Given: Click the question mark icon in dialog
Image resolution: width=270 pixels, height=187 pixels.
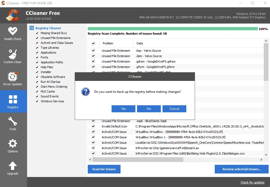Looking at the screenshot, I should [x=86, y=92].
